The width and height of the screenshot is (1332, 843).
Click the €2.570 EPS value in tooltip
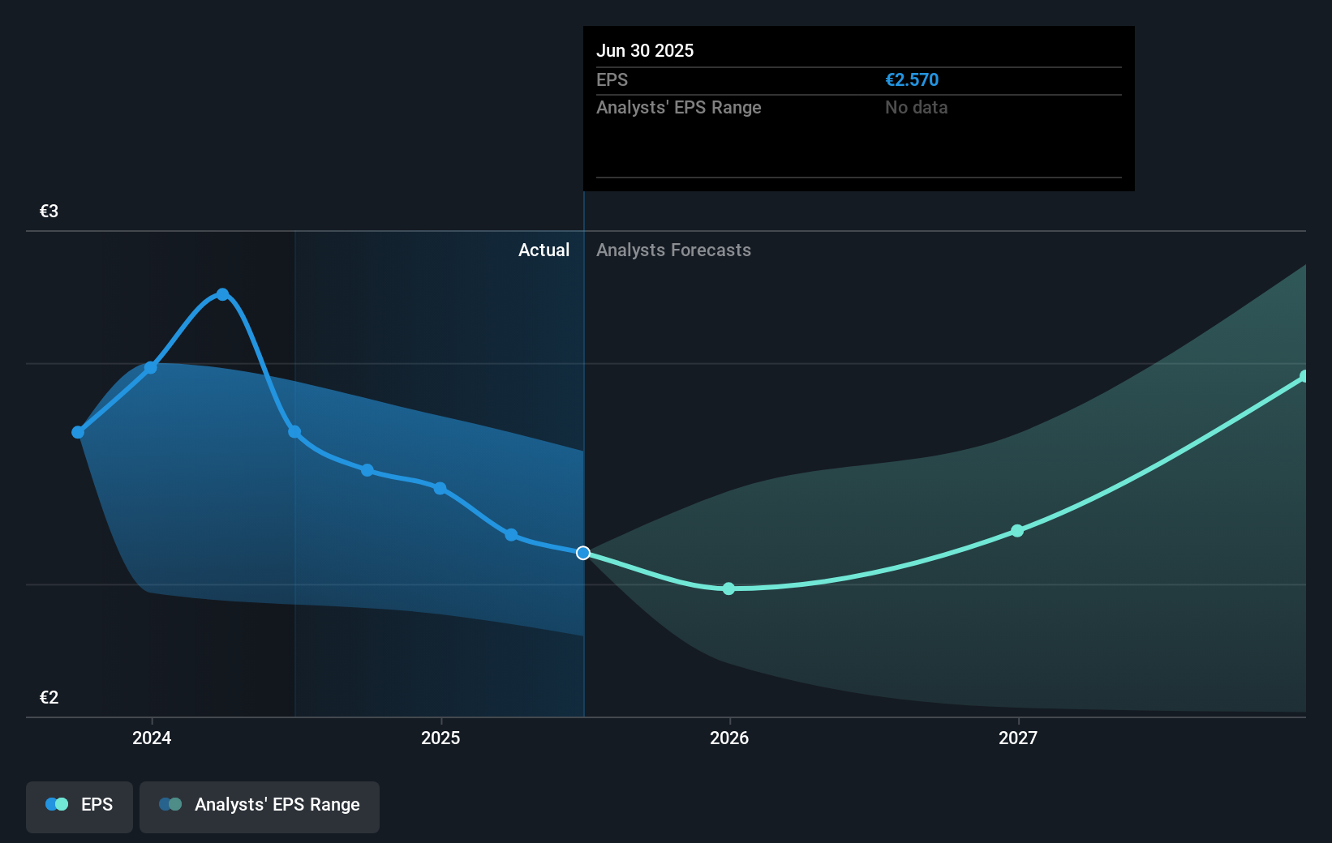point(912,79)
